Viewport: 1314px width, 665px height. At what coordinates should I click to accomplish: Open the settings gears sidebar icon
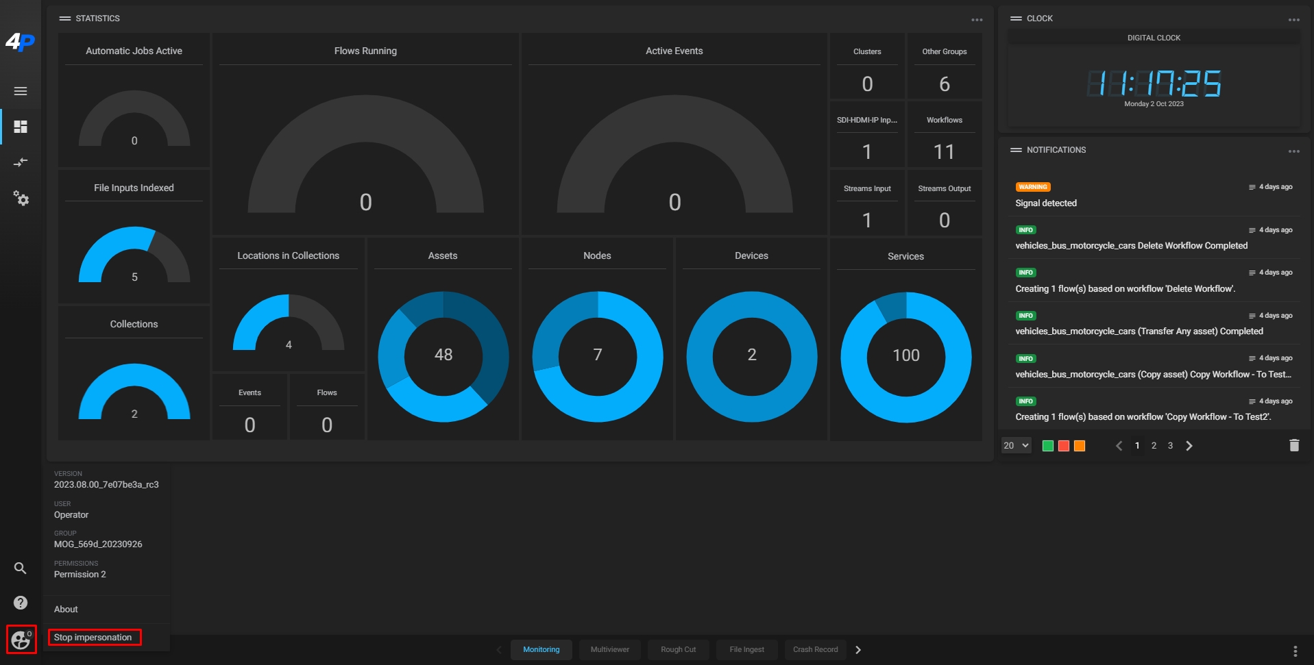click(x=21, y=199)
